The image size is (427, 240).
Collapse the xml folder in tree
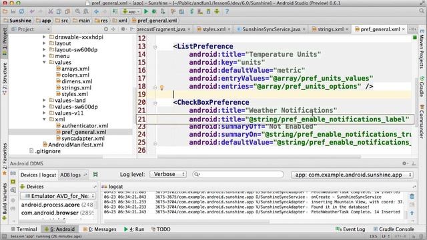(x=44, y=119)
